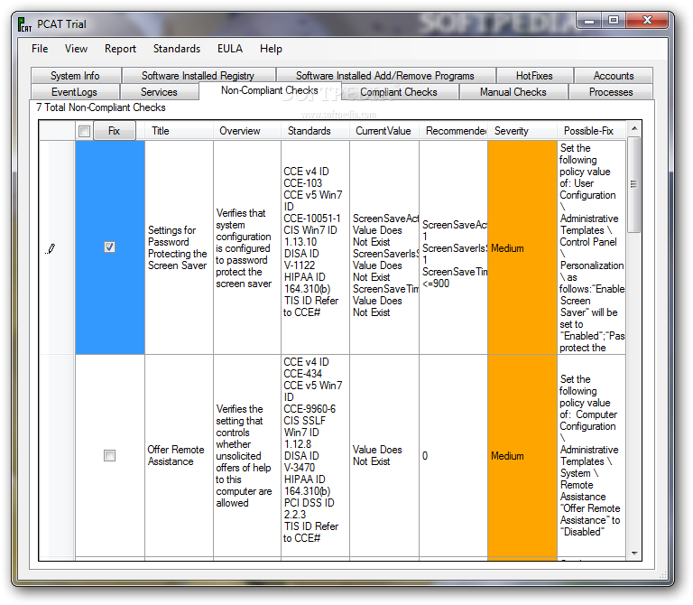The height and width of the screenshot is (605, 693).
Task: Click the pencil edit marker on first row
Action: pos(51,249)
